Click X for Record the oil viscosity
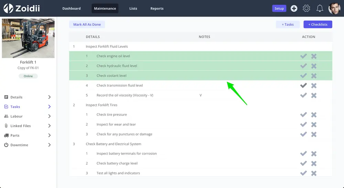Viewport: 344px width, 188px height. [x=314, y=95]
